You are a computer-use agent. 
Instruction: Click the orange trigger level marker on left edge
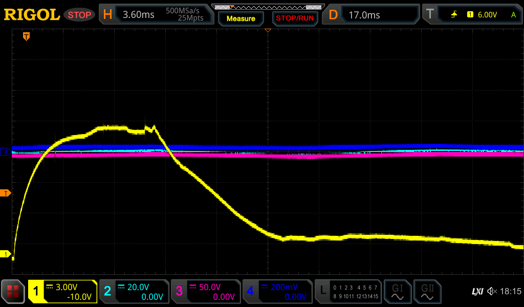pos(6,193)
